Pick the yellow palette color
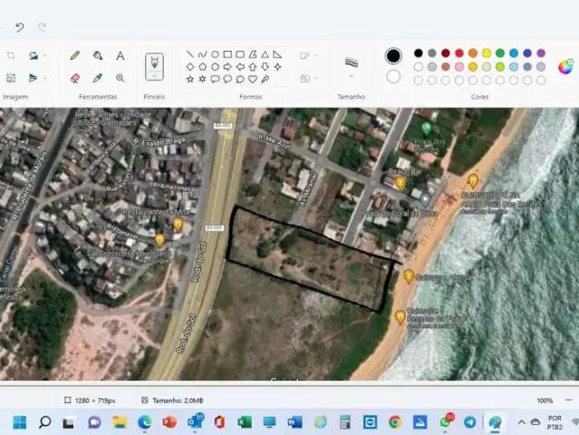Viewport: 579px width, 435px height. pyautogui.click(x=487, y=53)
